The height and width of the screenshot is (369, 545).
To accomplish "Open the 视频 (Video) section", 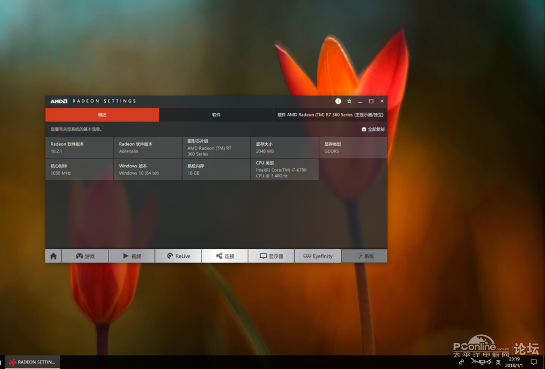I will [132, 256].
